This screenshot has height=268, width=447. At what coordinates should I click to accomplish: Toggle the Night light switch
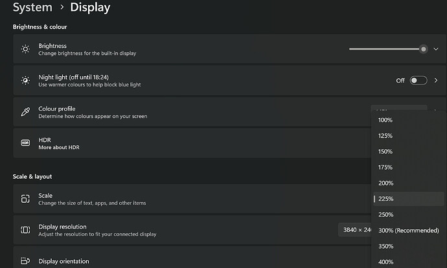(418, 81)
